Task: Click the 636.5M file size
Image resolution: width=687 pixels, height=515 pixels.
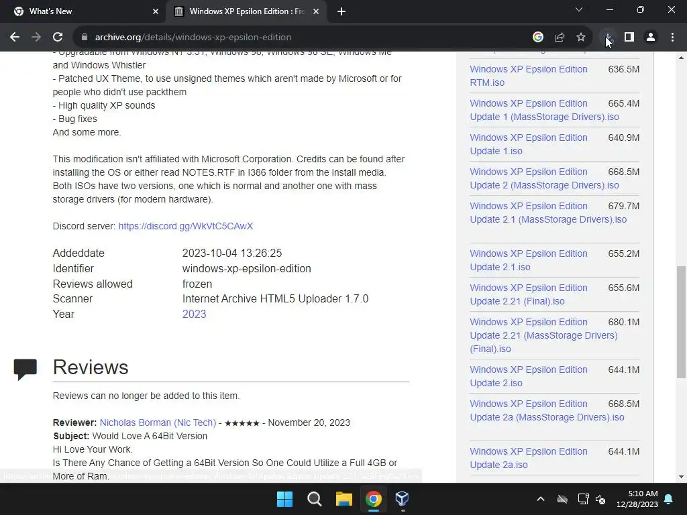Action: click(x=623, y=69)
